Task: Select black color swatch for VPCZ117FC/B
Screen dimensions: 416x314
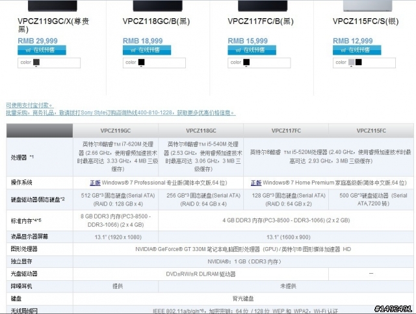Action: coord(246,62)
